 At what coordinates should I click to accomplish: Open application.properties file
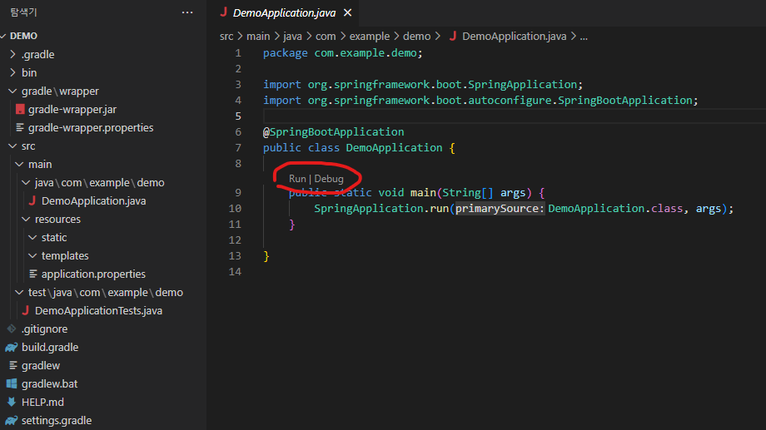tap(93, 274)
